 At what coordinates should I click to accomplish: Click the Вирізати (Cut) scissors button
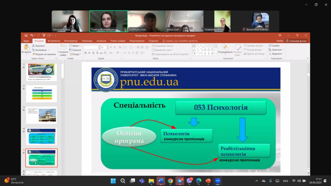pyautogui.click(x=38, y=46)
